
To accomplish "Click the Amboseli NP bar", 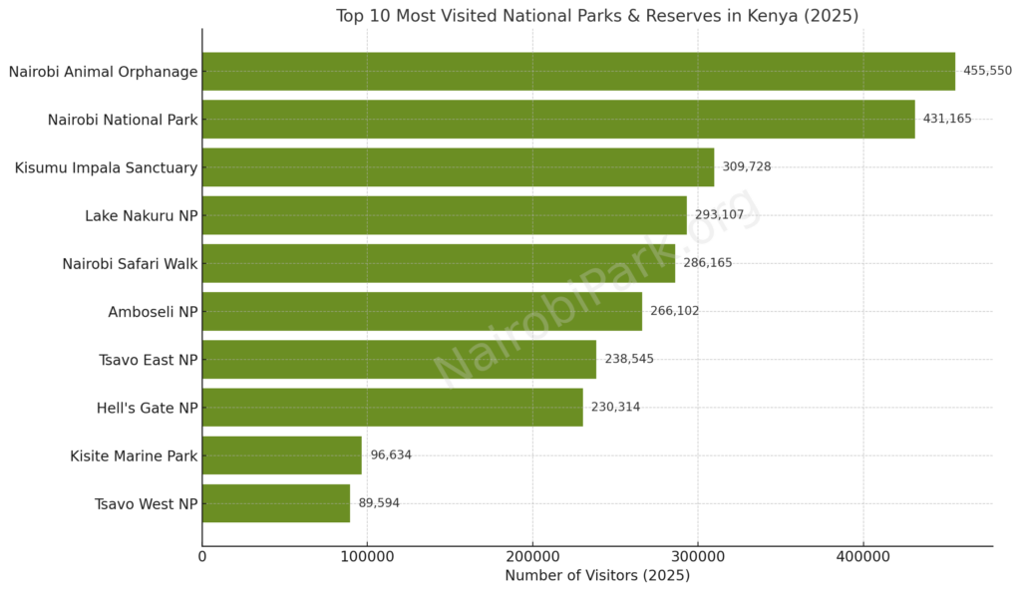I will [422, 312].
